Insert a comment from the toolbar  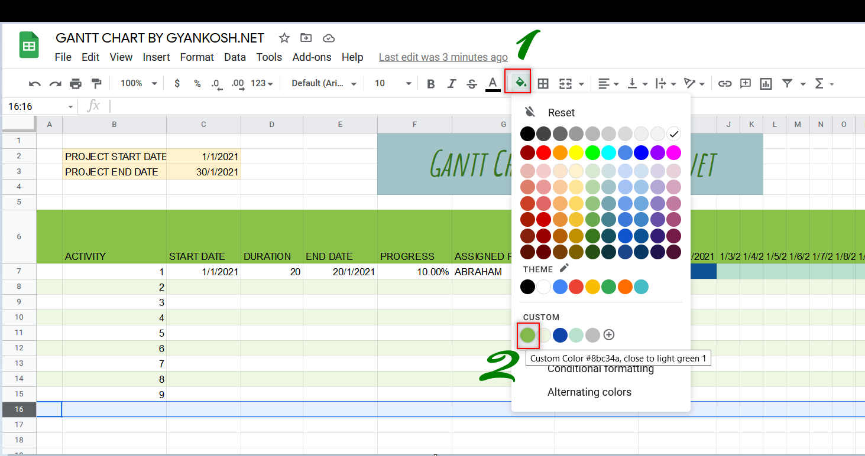pos(746,83)
